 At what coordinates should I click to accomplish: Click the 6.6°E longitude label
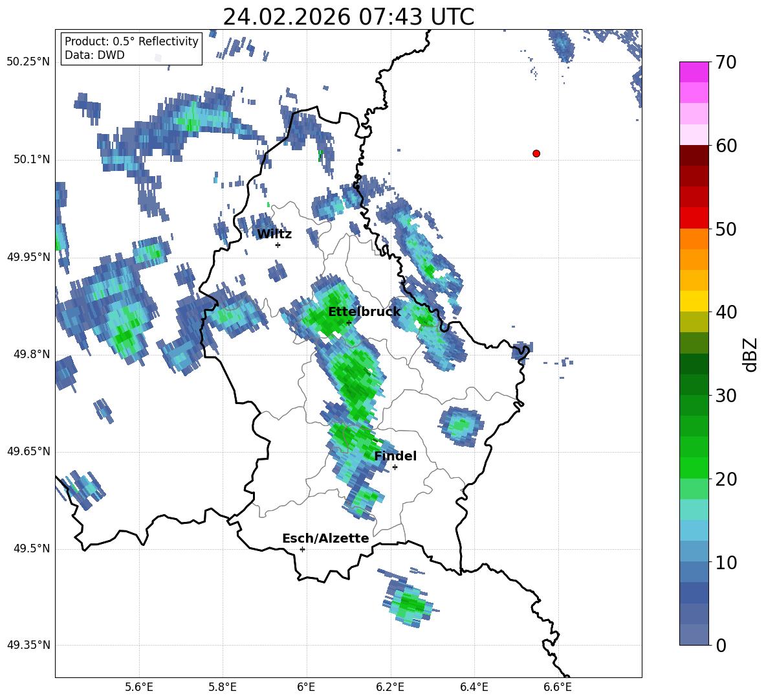pyautogui.click(x=558, y=687)
